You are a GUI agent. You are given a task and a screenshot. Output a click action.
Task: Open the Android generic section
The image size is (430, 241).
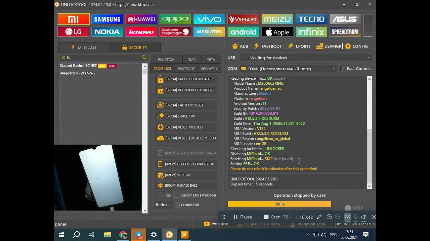(243, 32)
